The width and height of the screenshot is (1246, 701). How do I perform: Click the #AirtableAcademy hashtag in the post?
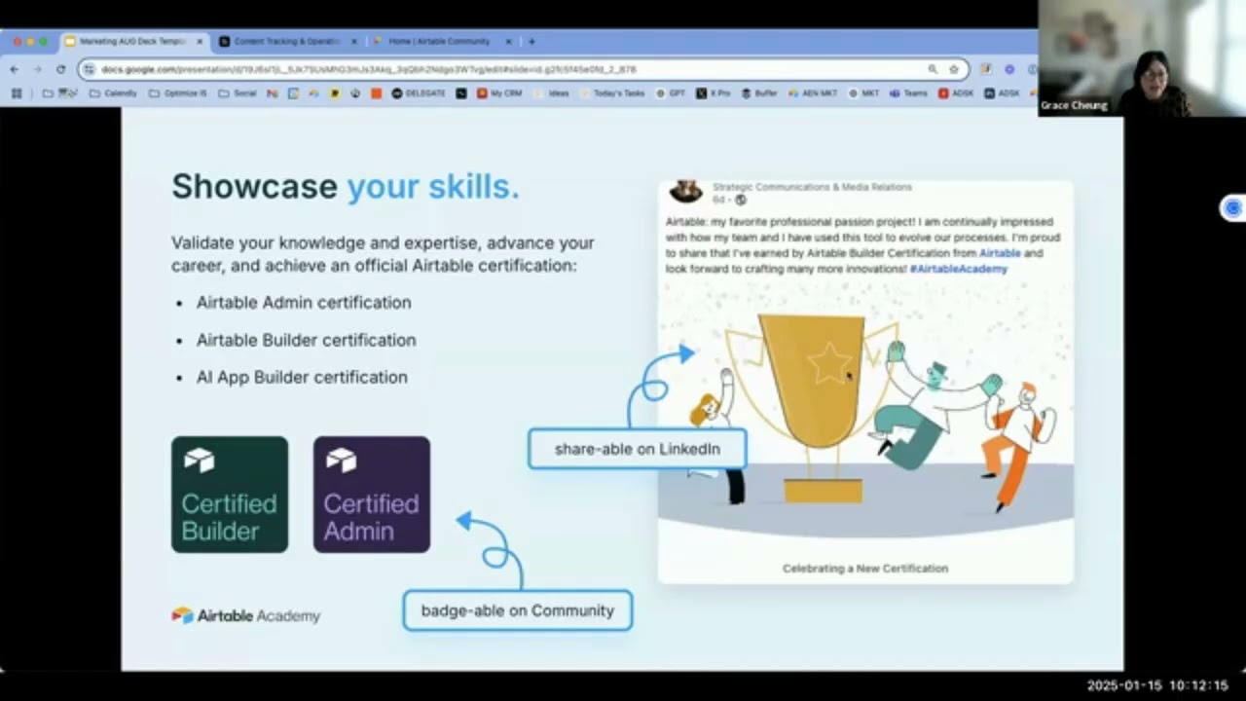tap(958, 268)
